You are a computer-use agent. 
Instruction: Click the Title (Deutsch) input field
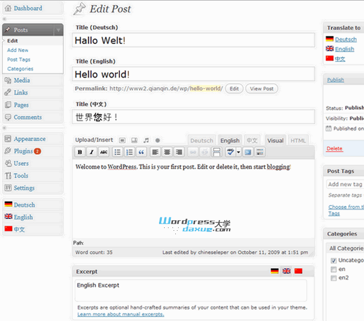click(193, 40)
